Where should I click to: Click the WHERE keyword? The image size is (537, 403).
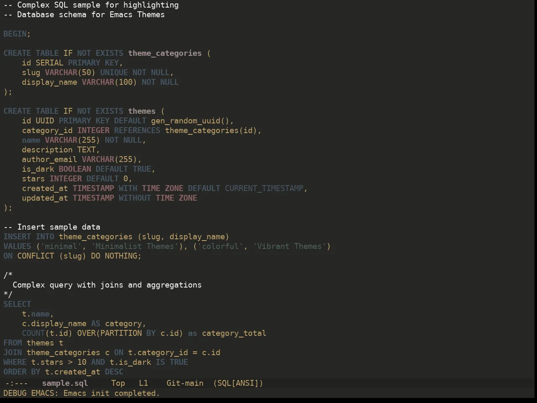(x=15, y=362)
